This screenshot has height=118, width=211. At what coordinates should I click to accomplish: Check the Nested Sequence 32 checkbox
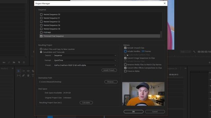tap(41, 22)
